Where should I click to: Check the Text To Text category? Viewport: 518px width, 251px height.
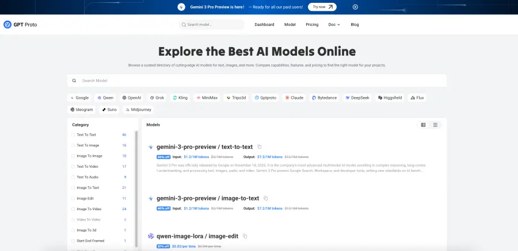tap(73, 134)
